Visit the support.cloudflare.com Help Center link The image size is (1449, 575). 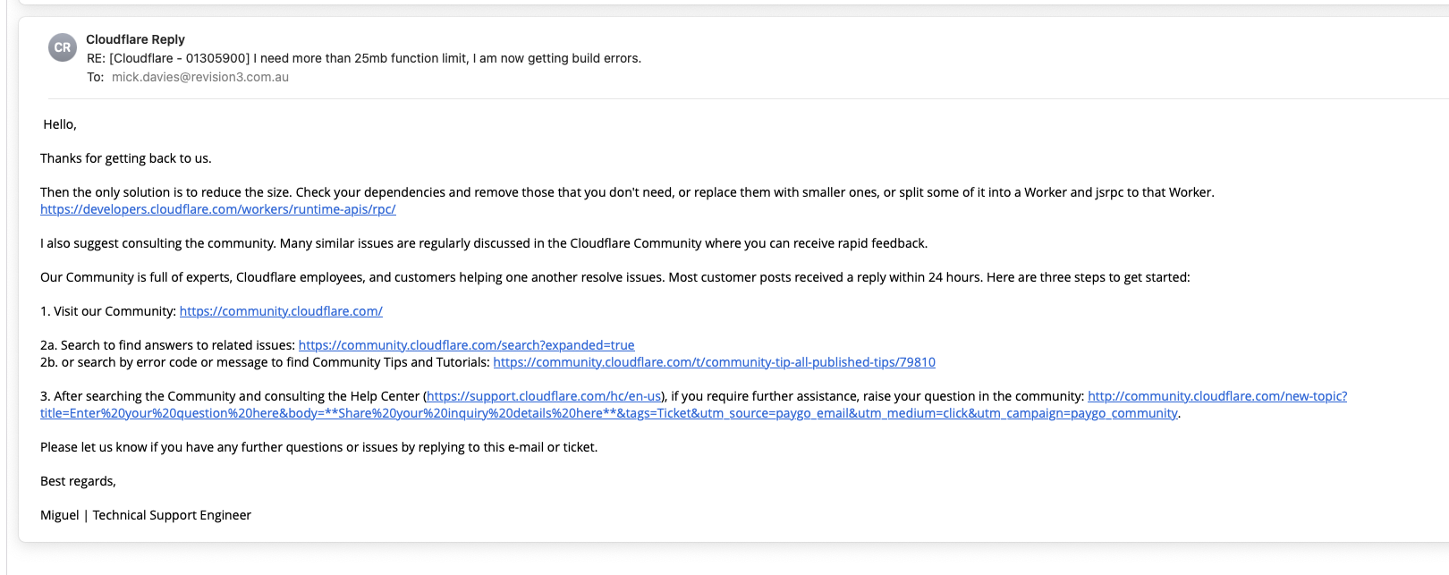(544, 396)
